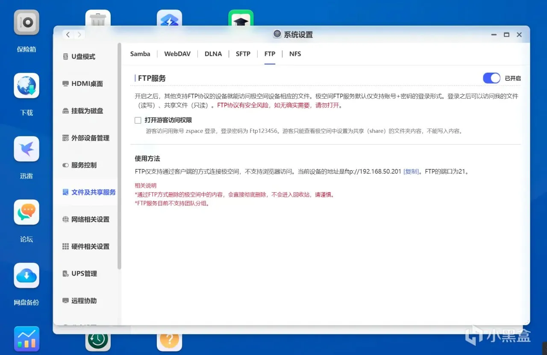Launch the 迅雷 Thunder app icon
This screenshot has width=547, height=355.
coord(26,149)
